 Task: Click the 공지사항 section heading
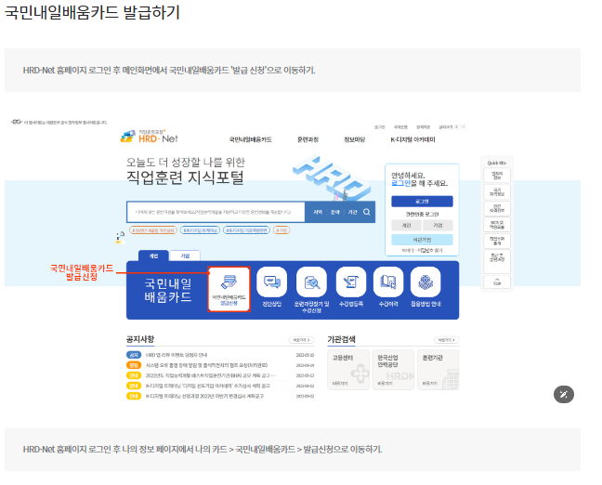(x=140, y=339)
